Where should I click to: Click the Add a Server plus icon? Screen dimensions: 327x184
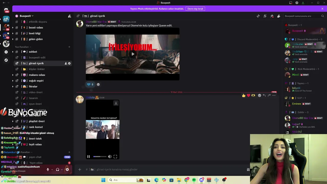coord(6,52)
